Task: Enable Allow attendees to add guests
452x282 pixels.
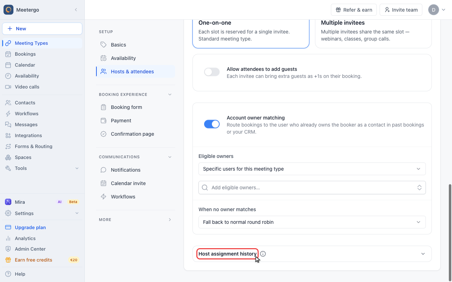Action: (x=212, y=72)
